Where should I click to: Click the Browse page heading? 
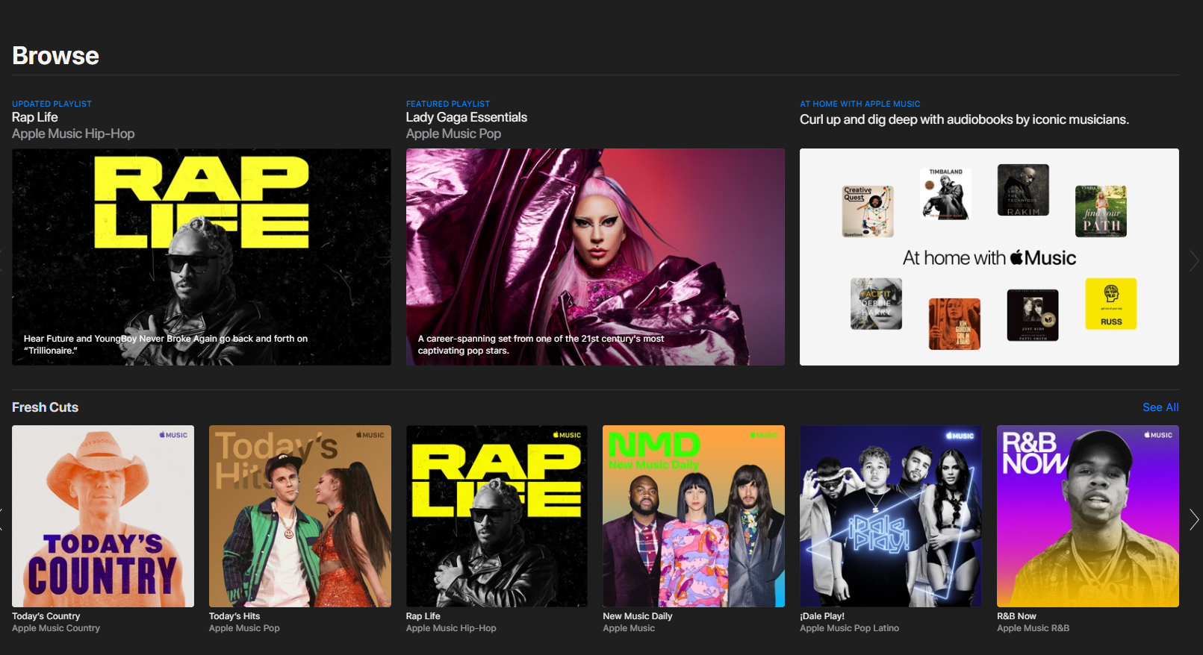click(56, 55)
